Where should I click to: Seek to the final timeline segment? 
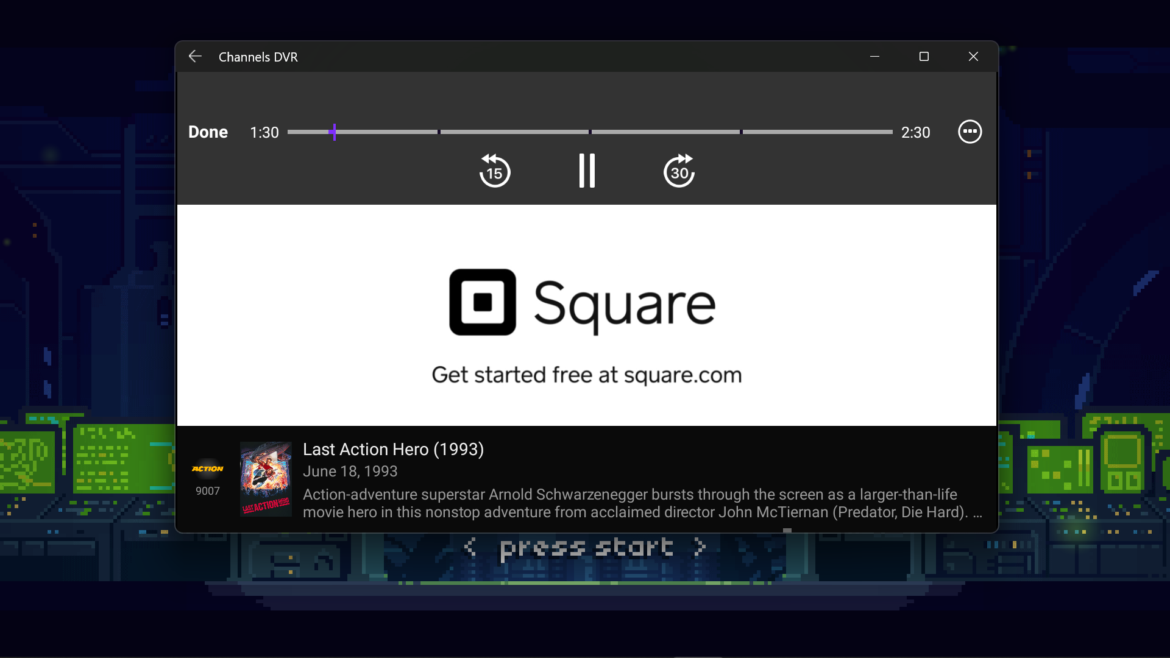tap(817, 132)
